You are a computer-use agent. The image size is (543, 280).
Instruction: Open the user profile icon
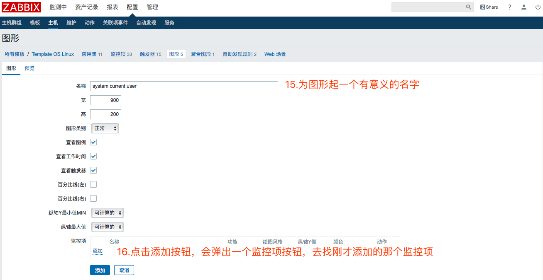tap(524, 7)
